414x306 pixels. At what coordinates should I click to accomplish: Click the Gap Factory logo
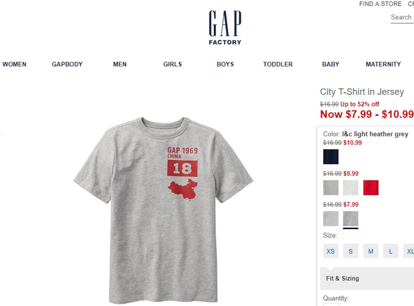point(225,28)
